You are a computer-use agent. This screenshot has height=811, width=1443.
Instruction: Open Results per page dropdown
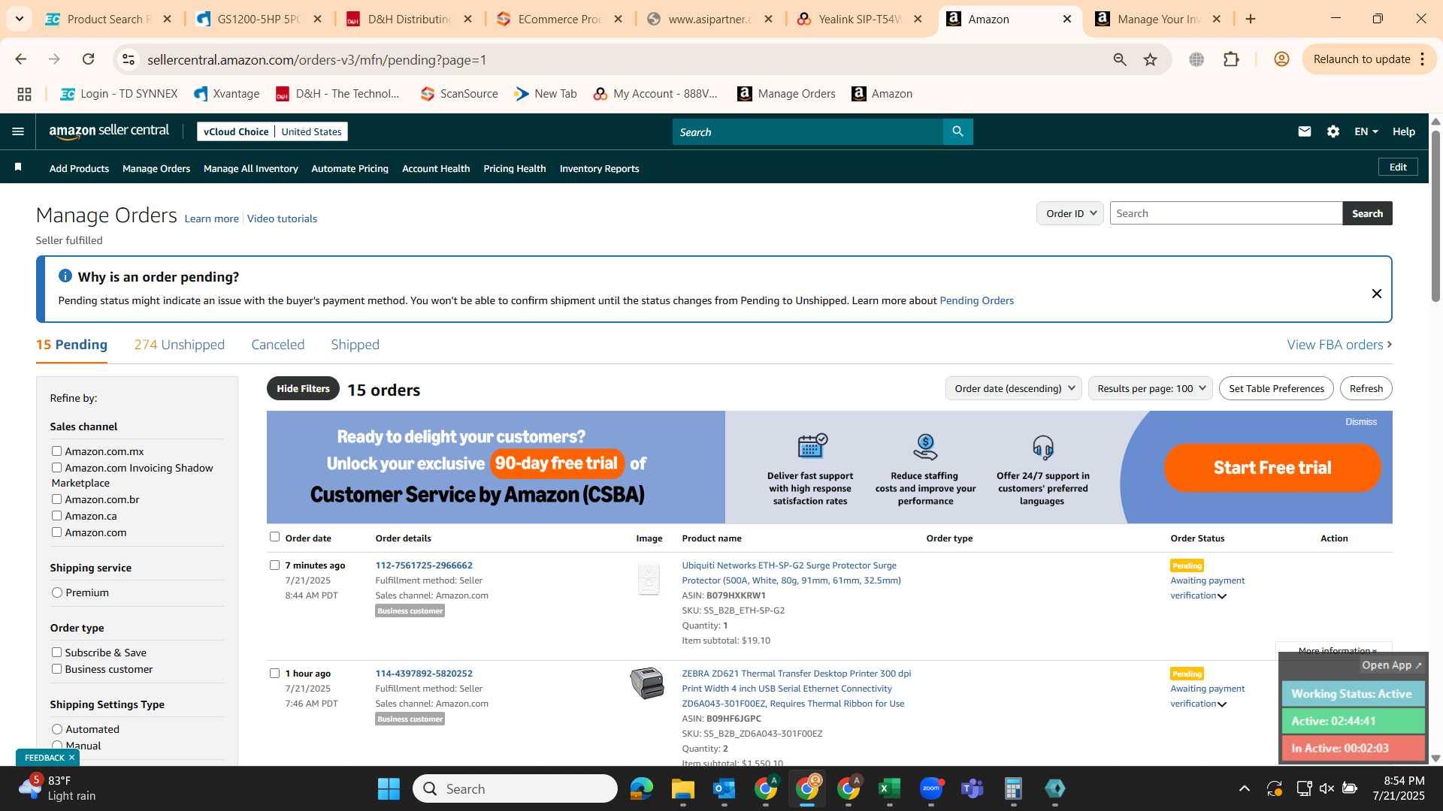1150,388
